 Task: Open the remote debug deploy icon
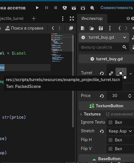coord(65,8)
